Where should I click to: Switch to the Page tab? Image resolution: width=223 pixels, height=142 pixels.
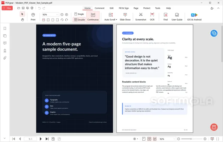136,8
